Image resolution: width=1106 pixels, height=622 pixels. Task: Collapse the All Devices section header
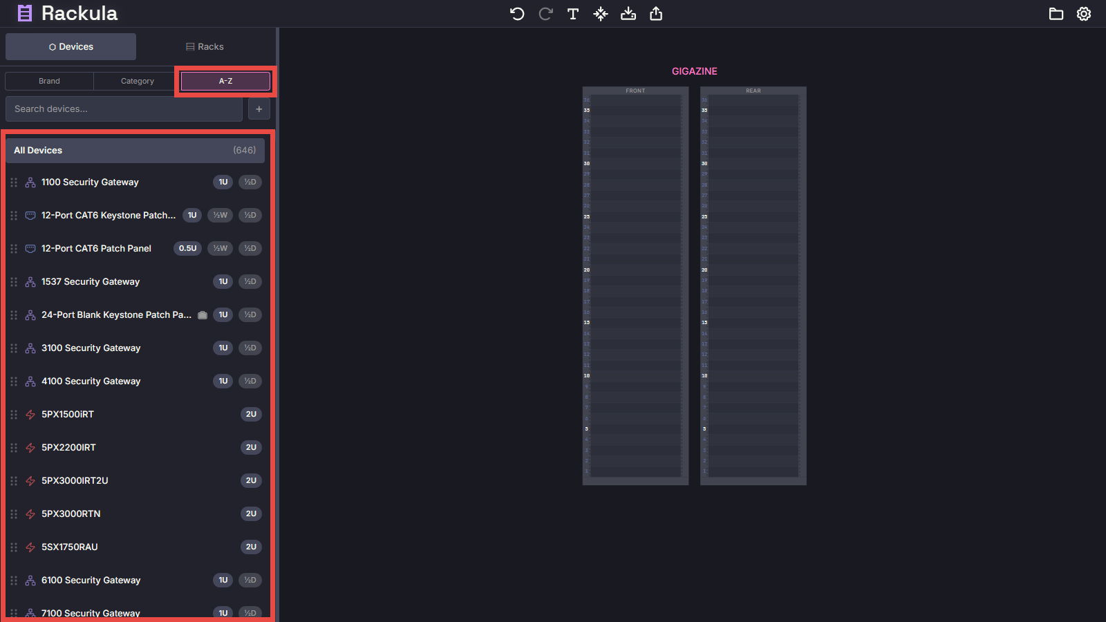click(x=135, y=151)
